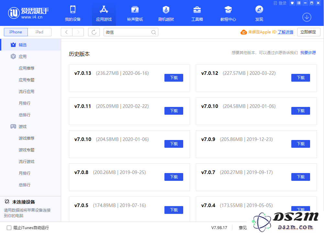
Task: Switch to the iPad tab
Action: [39, 32]
